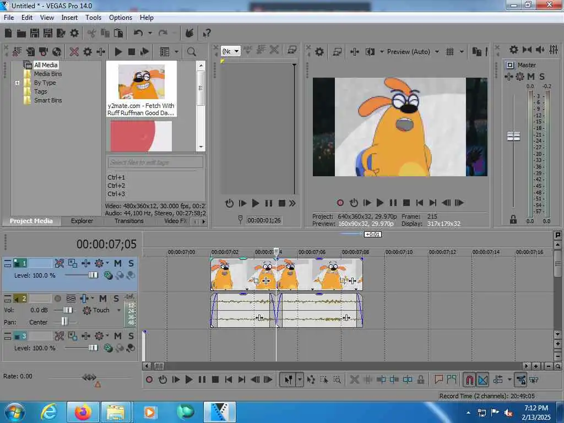
Task: Switch to the Explorer tab
Action: (x=82, y=221)
